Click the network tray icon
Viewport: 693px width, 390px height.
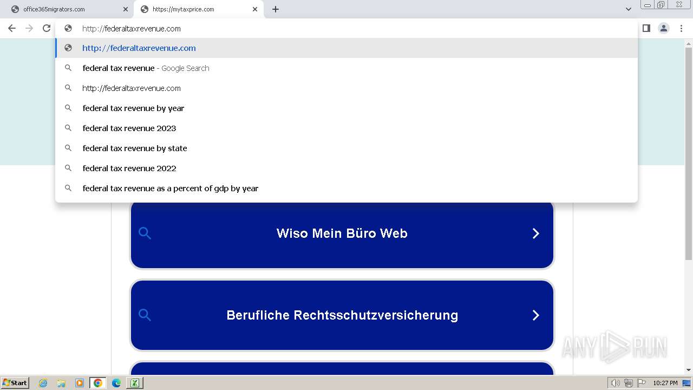coord(629,383)
